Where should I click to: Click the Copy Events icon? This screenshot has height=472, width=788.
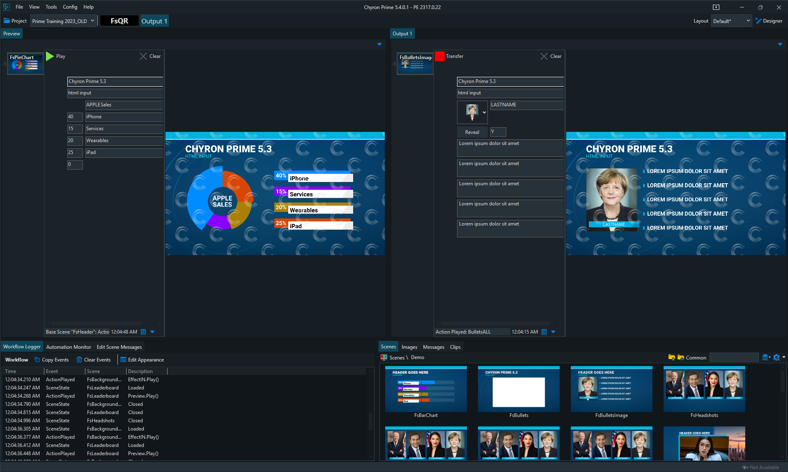point(37,360)
